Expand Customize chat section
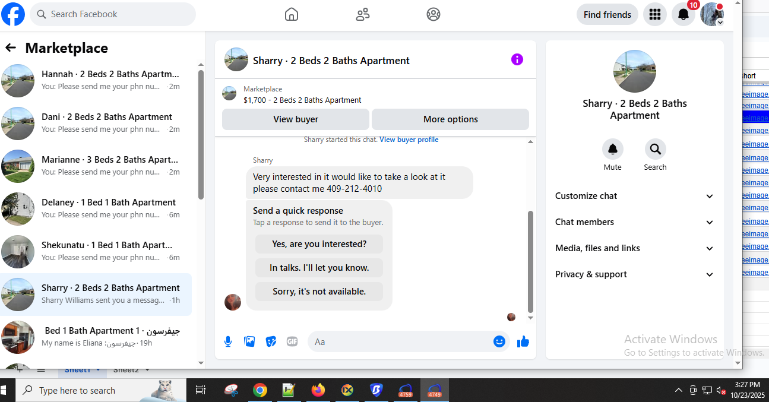This screenshot has width=769, height=402. pyautogui.click(x=634, y=196)
